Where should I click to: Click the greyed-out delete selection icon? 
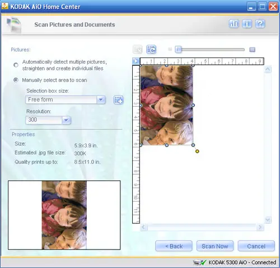pyautogui.click(x=138, y=50)
